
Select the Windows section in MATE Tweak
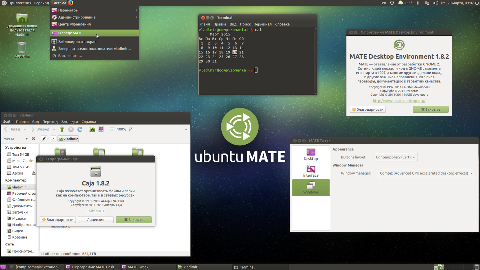click(x=311, y=187)
